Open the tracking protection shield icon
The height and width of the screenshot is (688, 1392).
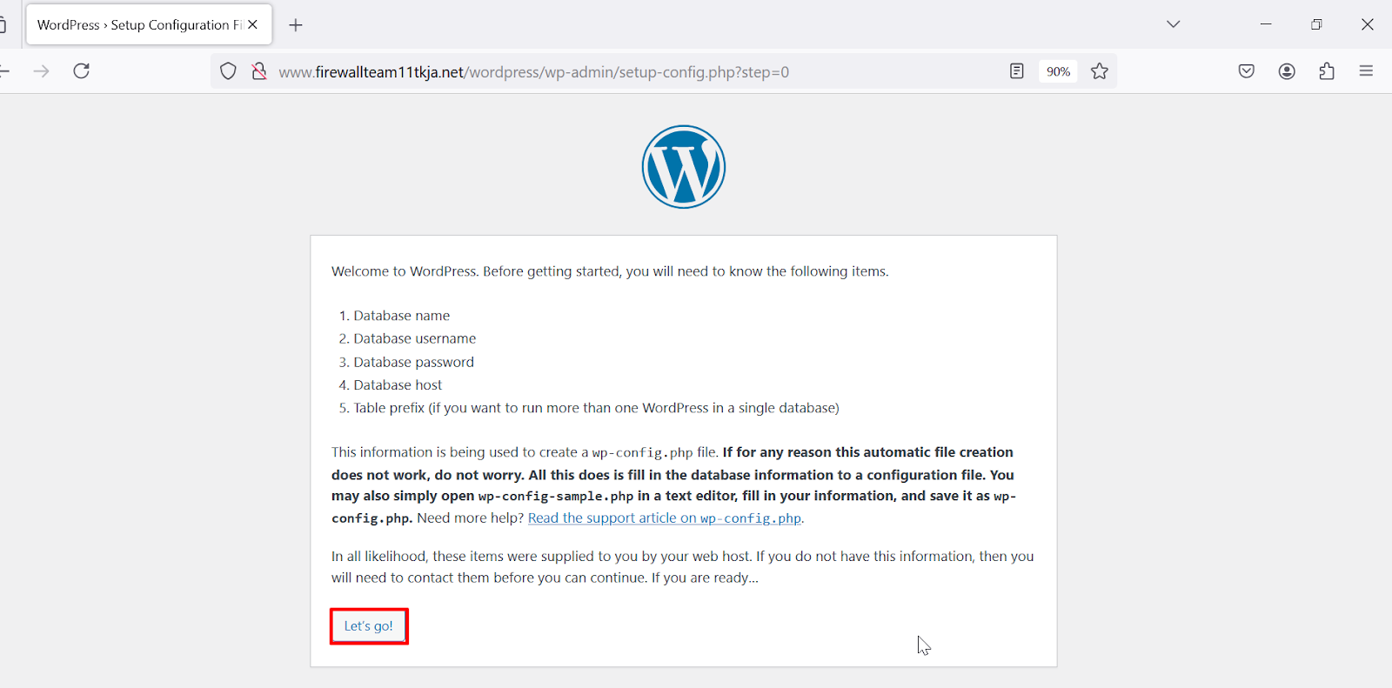(228, 71)
